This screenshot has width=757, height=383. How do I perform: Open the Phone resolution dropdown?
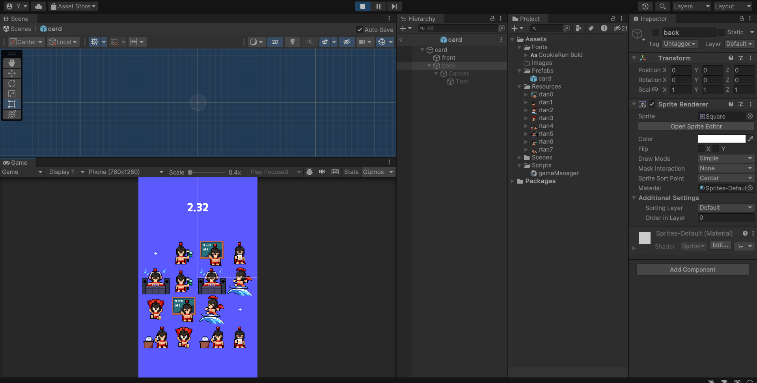[126, 172]
